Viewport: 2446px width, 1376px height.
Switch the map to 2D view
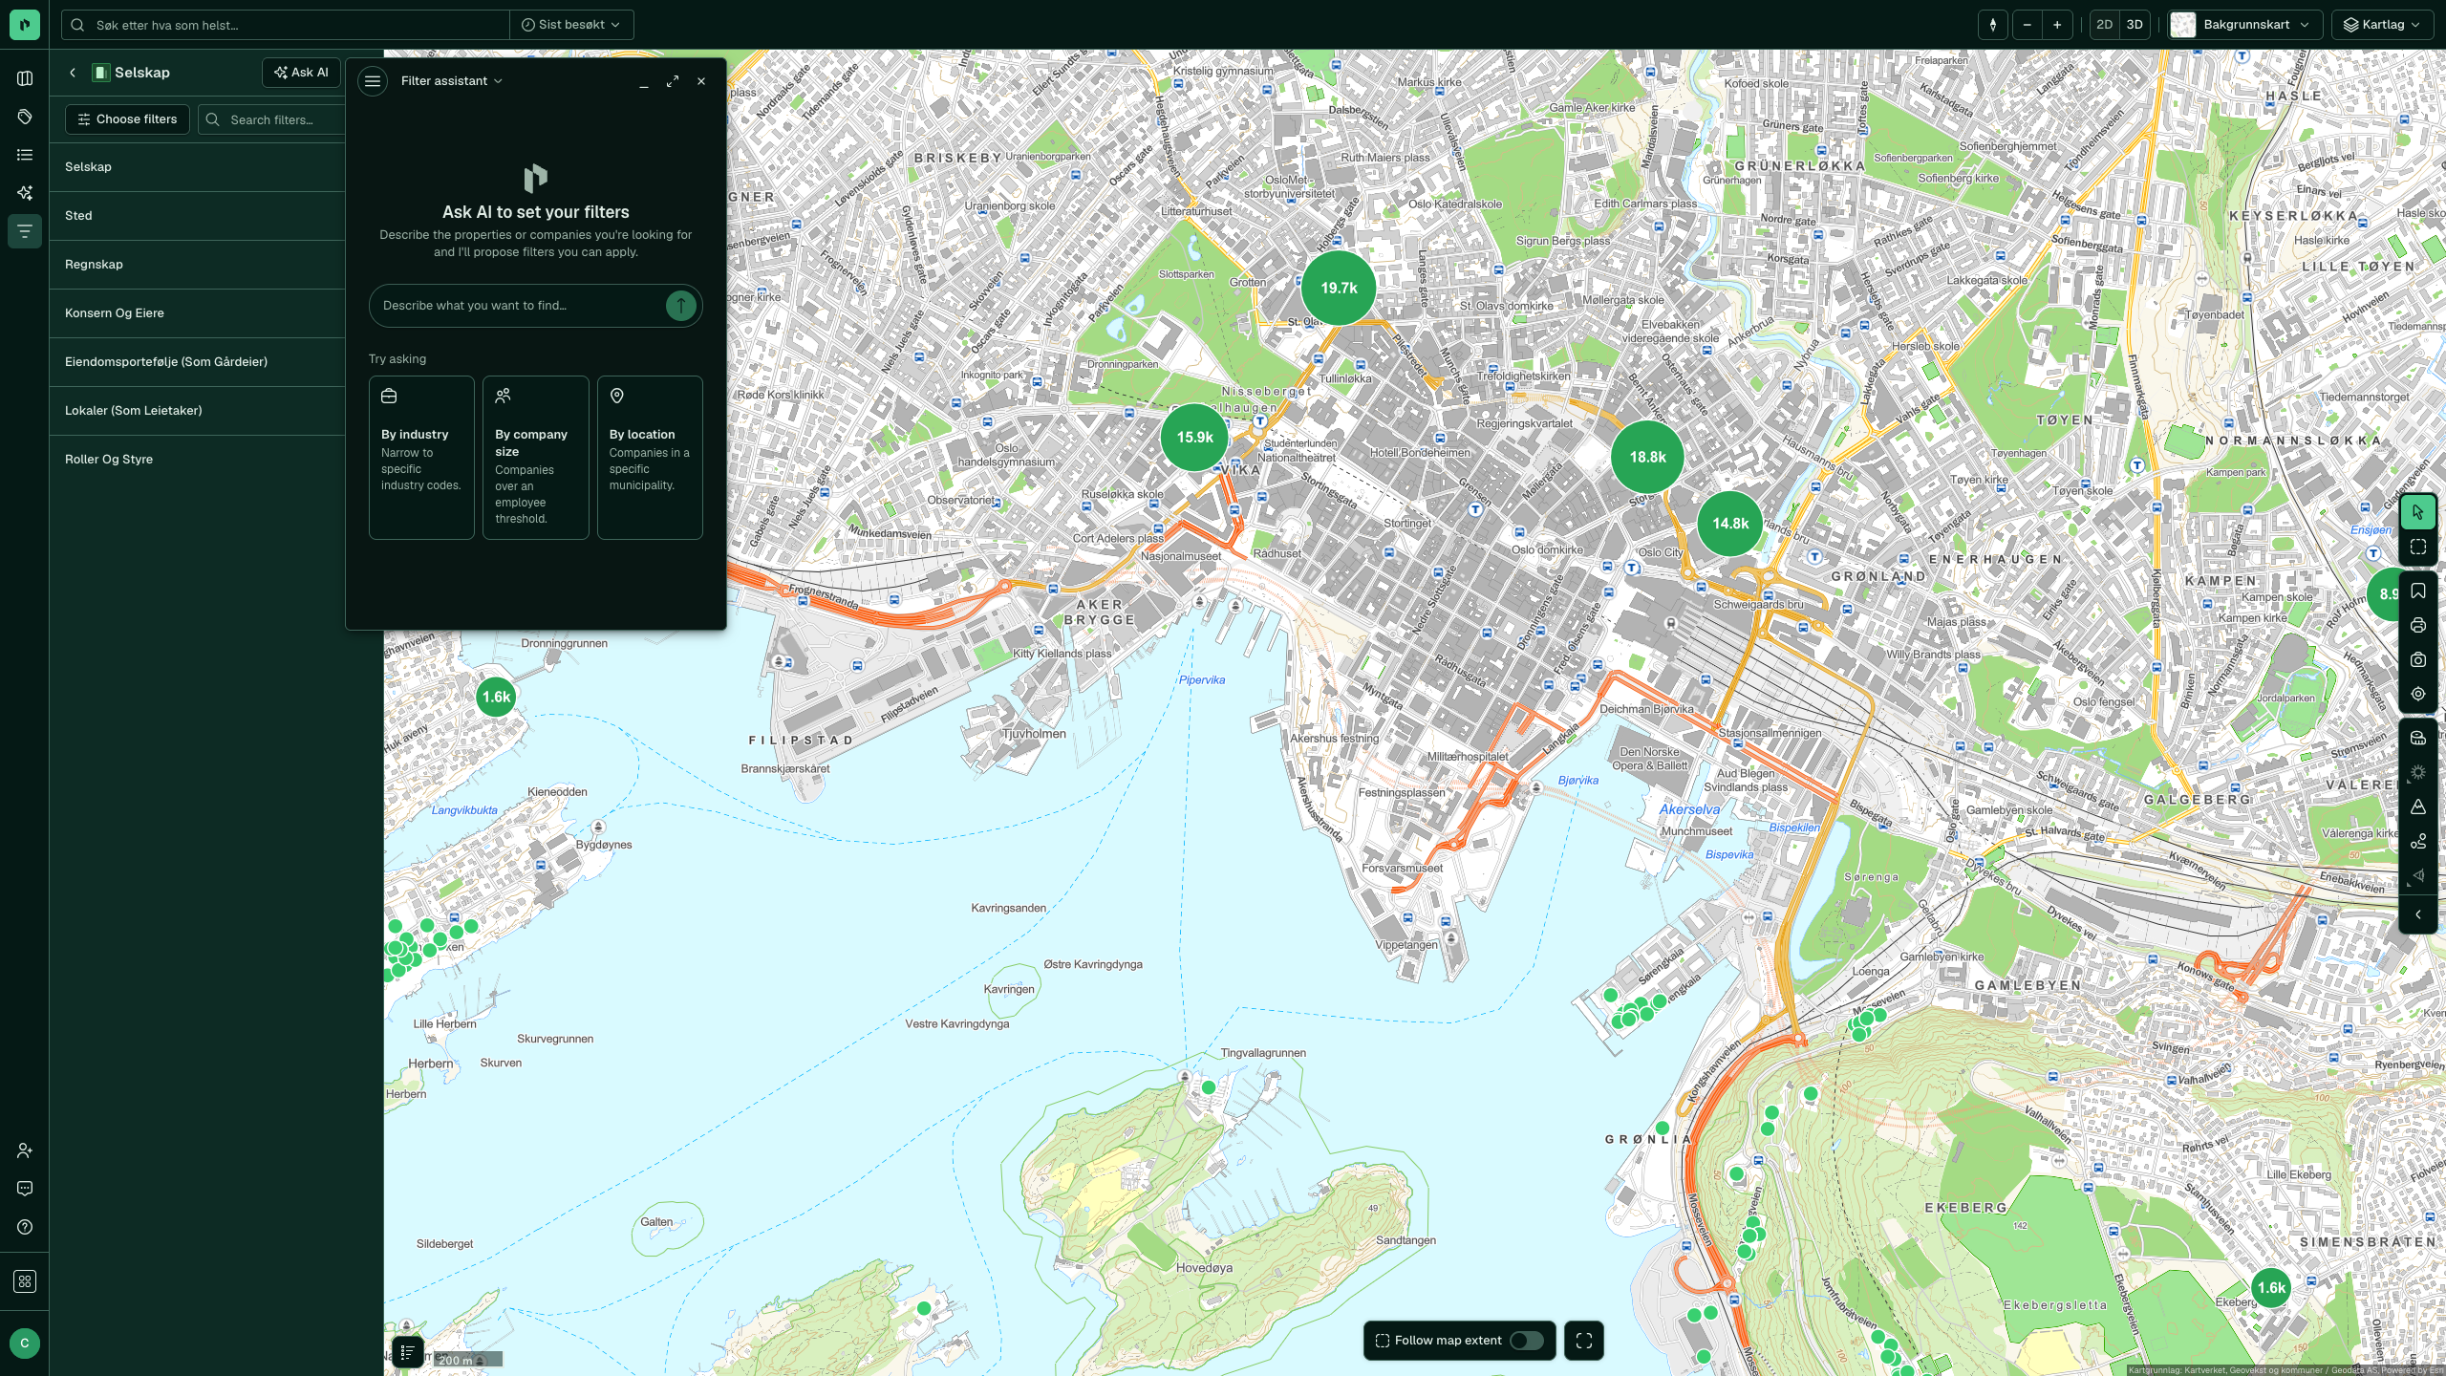(x=2104, y=25)
